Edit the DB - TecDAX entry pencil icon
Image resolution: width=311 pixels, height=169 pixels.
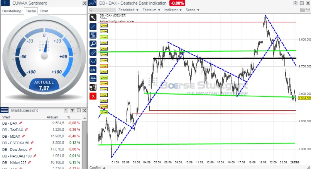(26, 130)
